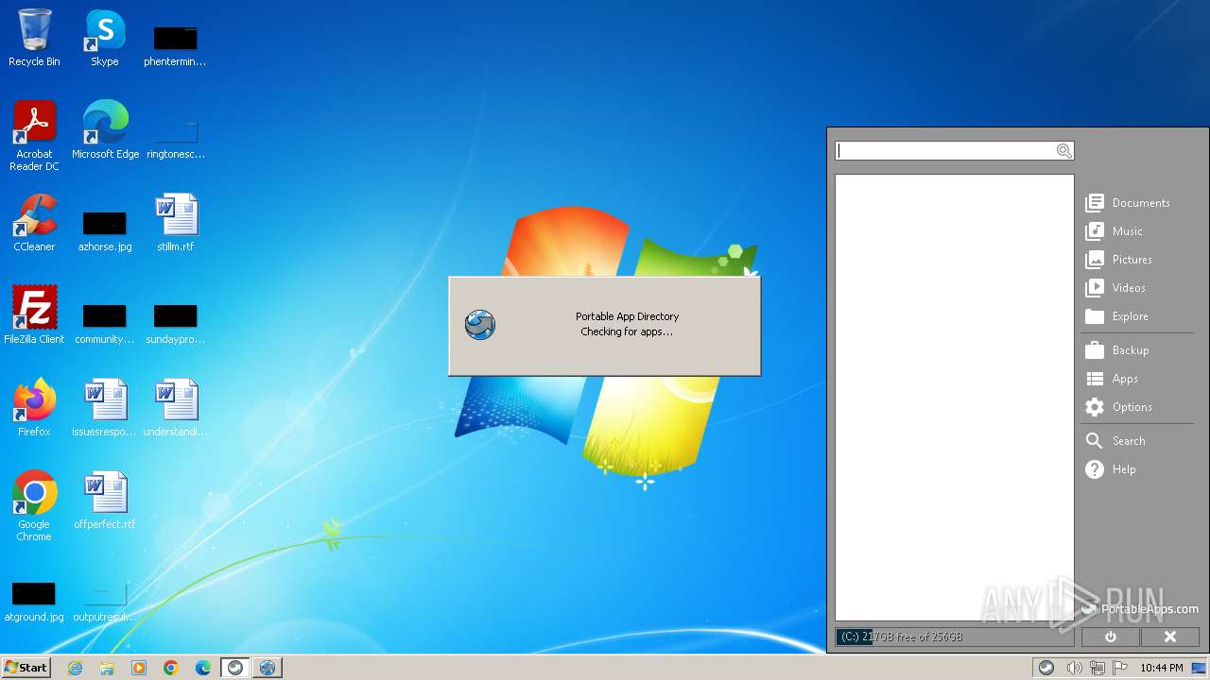Select the Microsoft Edge desktop shortcut
This screenshot has width=1210, height=680.
pyautogui.click(x=105, y=130)
